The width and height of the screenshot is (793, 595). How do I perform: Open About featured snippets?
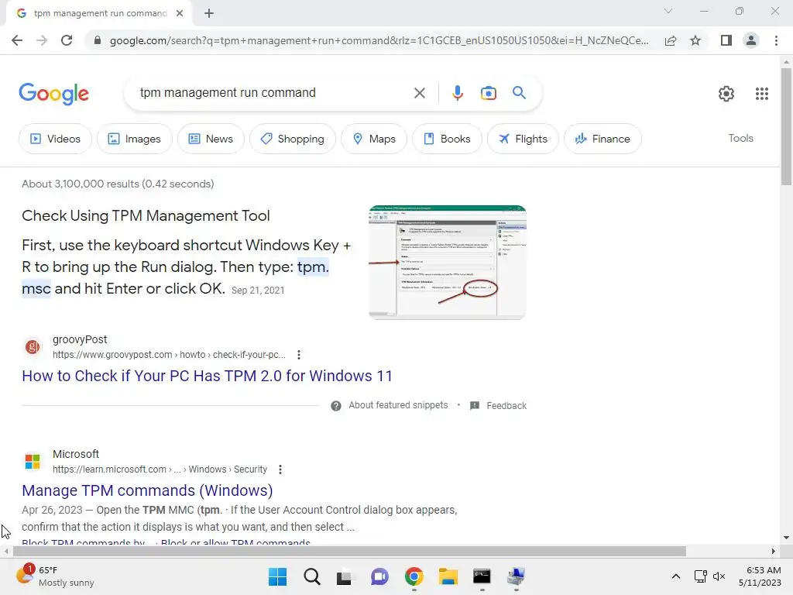pyautogui.click(x=398, y=405)
